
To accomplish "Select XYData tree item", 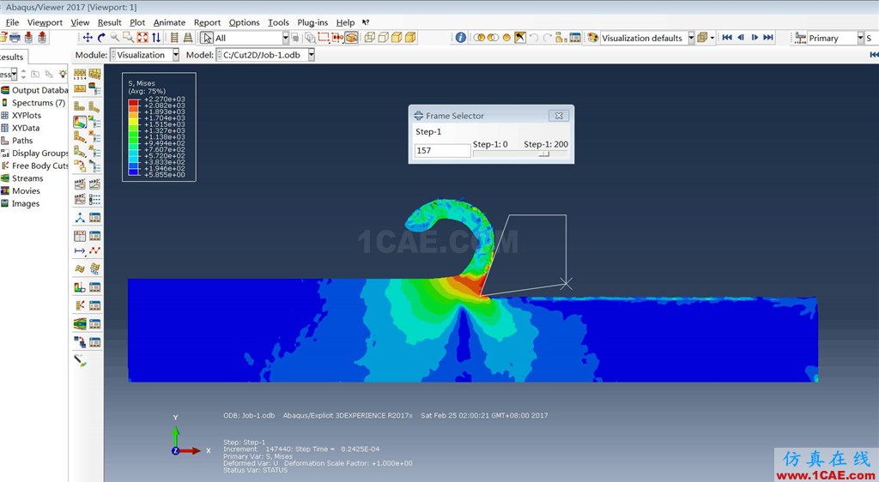I will (21, 128).
